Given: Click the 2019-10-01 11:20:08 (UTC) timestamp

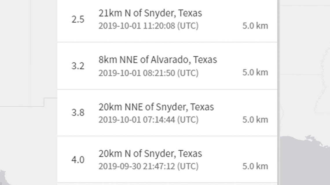Looking at the screenshot, I should pyautogui.click(x=148, y=26).
